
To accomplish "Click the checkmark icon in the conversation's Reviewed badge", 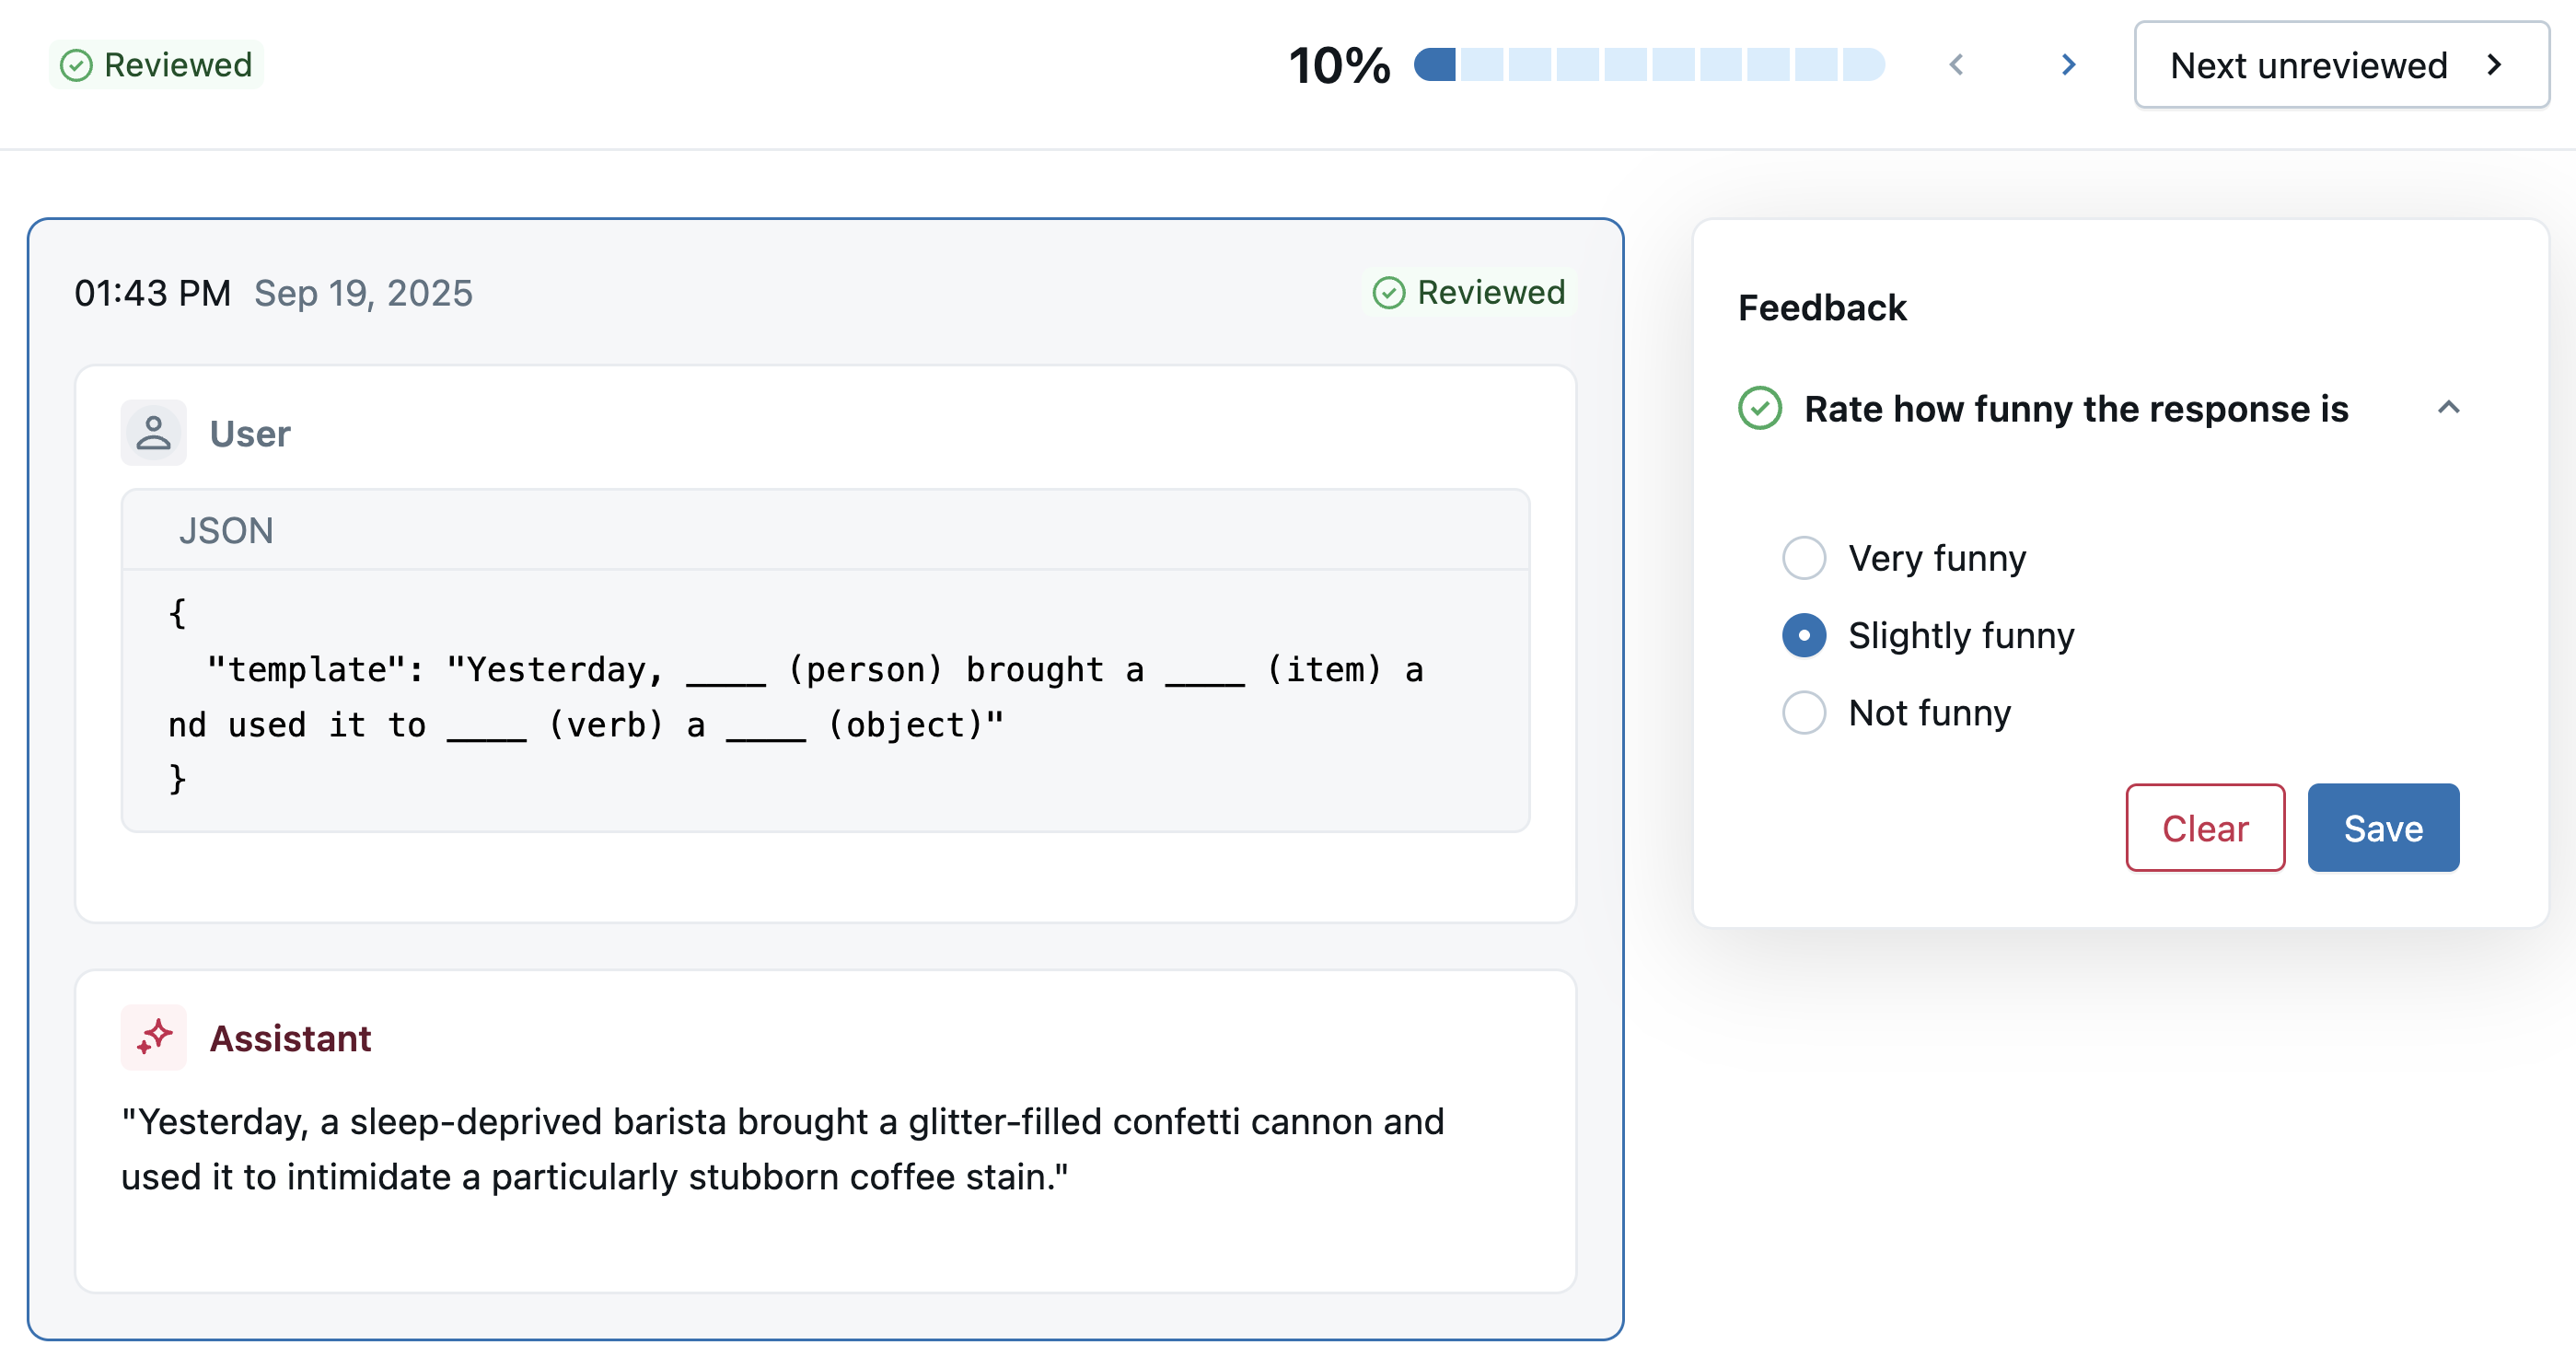I will click(x=1389, y=292).
